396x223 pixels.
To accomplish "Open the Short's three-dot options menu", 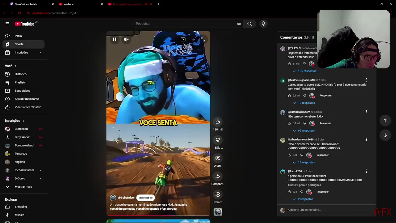I will tap(193, 39).
